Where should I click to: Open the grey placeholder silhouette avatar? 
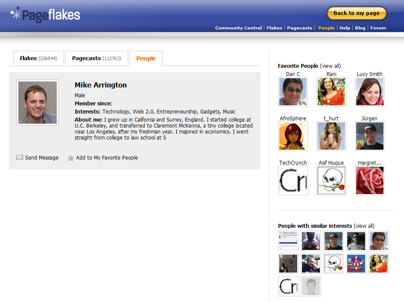[311, 286]
